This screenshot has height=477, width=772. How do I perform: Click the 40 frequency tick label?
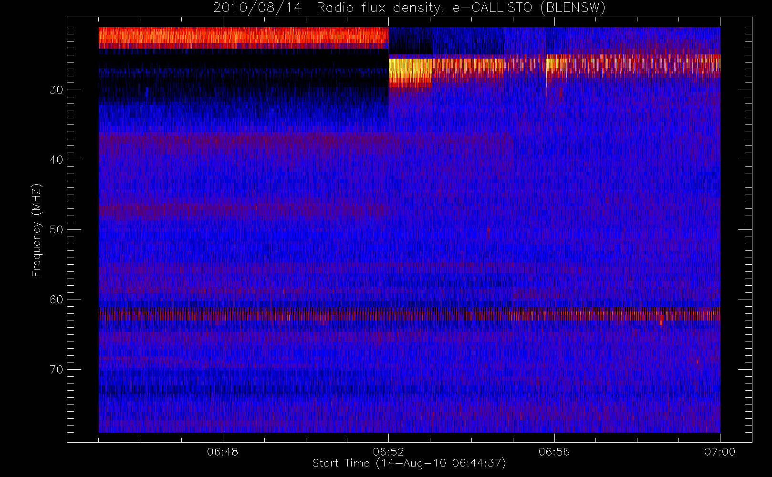56,160
